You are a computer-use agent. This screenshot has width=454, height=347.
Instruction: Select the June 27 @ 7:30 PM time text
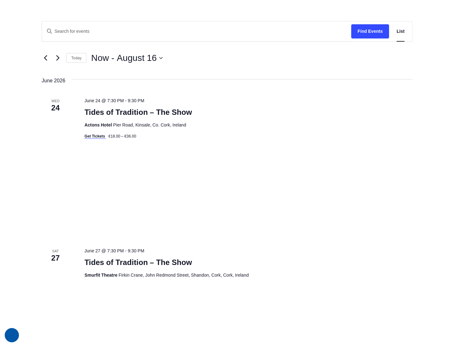click(114, 251)
